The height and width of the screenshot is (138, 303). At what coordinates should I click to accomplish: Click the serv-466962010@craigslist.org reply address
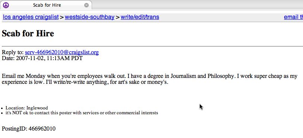click(62, 52)
